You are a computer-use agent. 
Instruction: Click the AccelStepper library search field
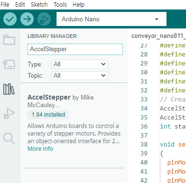[x=75, y=49]
